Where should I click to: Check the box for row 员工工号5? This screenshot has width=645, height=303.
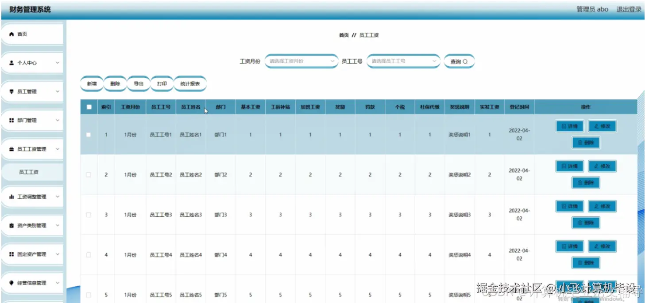click(x=89, y=295)
